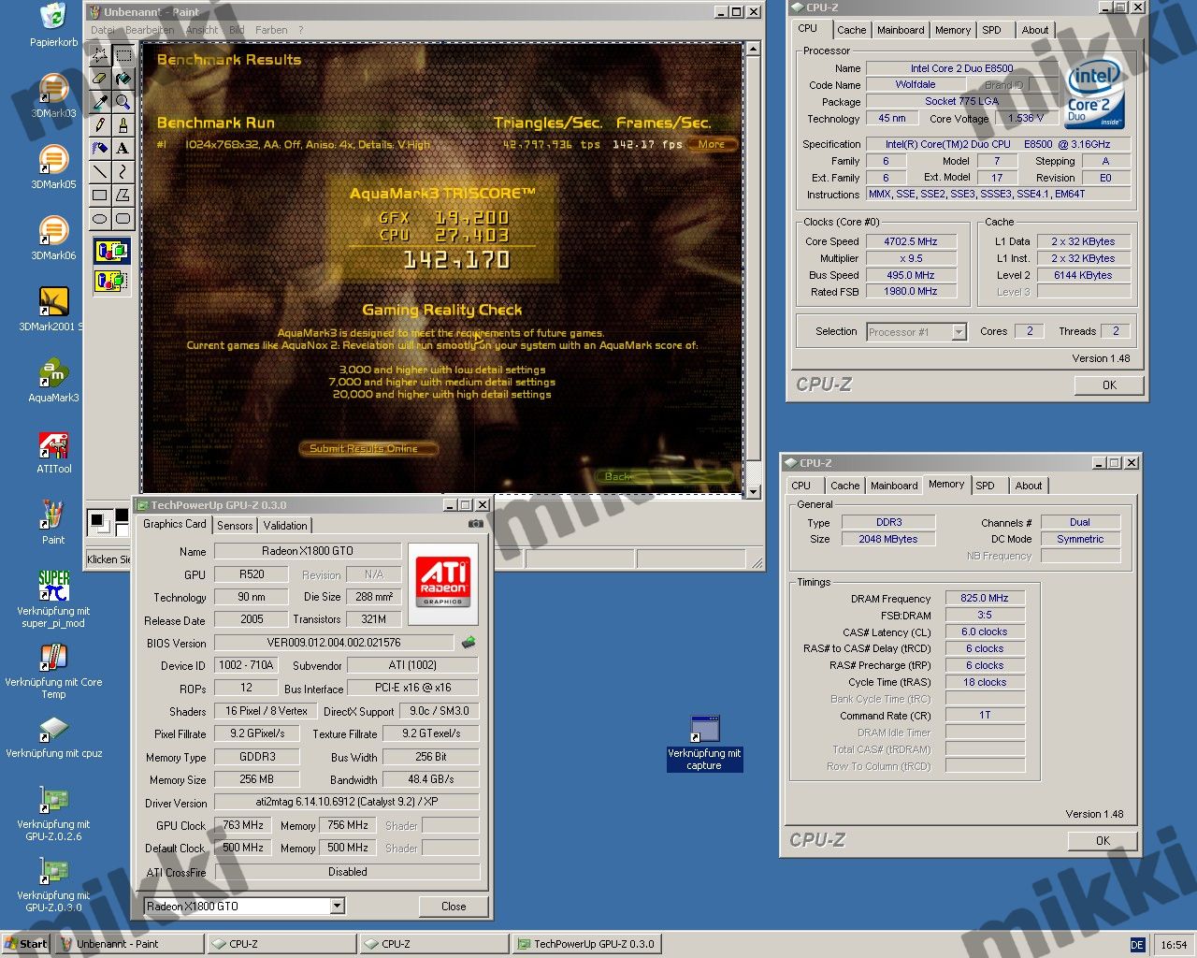Choose the Pencil tool in Paint

click(100, 125)
